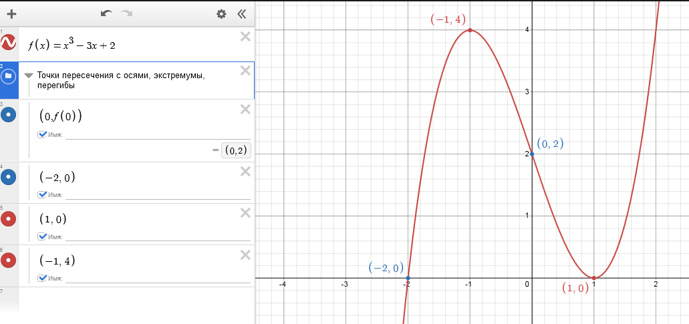Hide the point (−2, 0) via its blue circle icon
Image resolution: width=689 pixels, height=324 pixels.
(x=9, y=177)
